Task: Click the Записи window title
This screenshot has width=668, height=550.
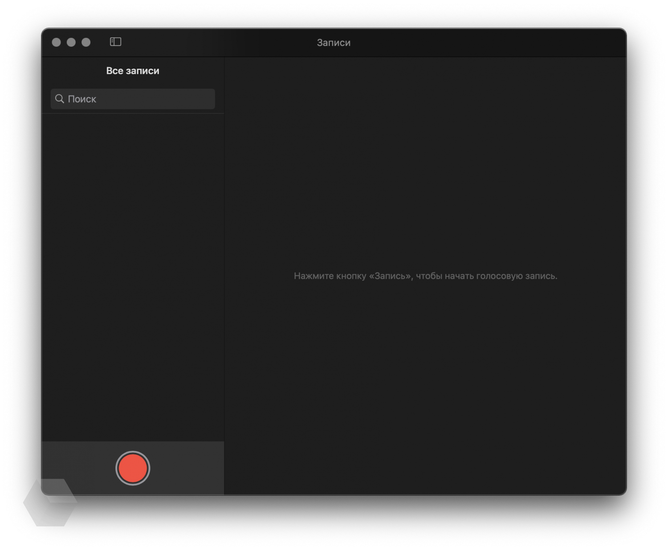Action: tap(334, 43)
